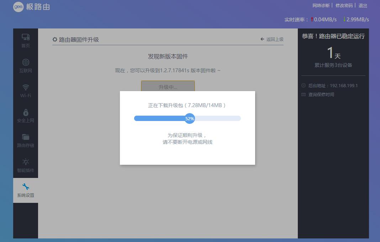Open 系统设置 wrench icon
This screenshot has width=380, height=242.
tap(25, 186)
